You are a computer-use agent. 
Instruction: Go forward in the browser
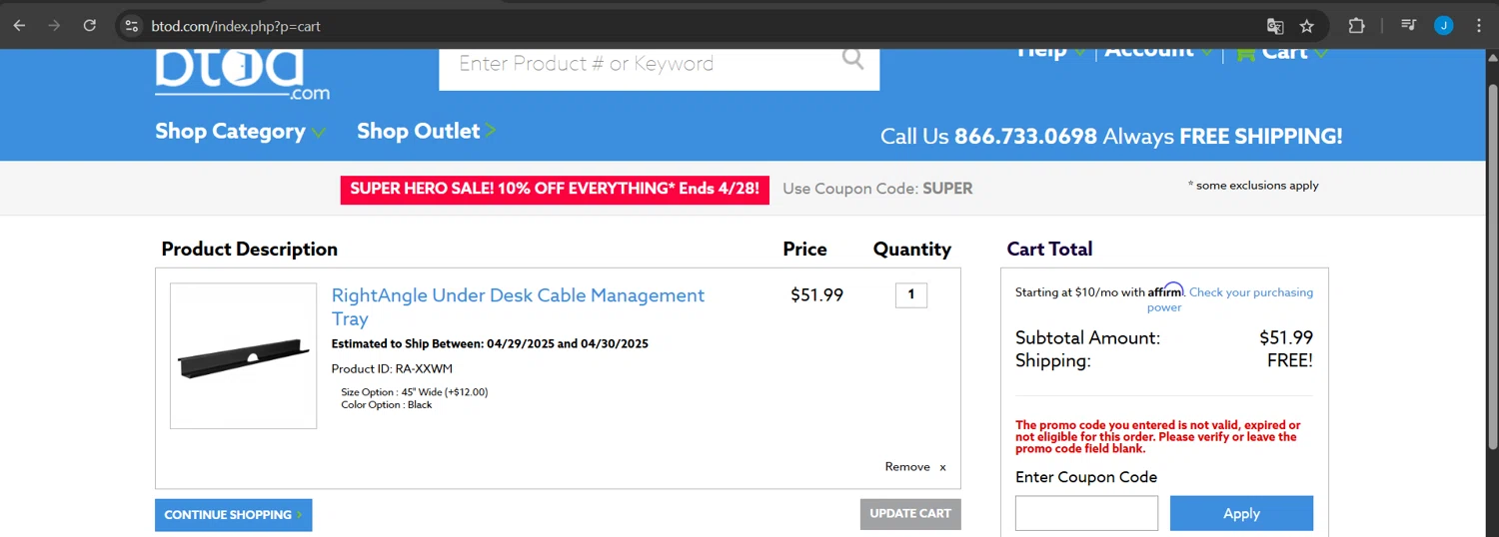[54, 26]
